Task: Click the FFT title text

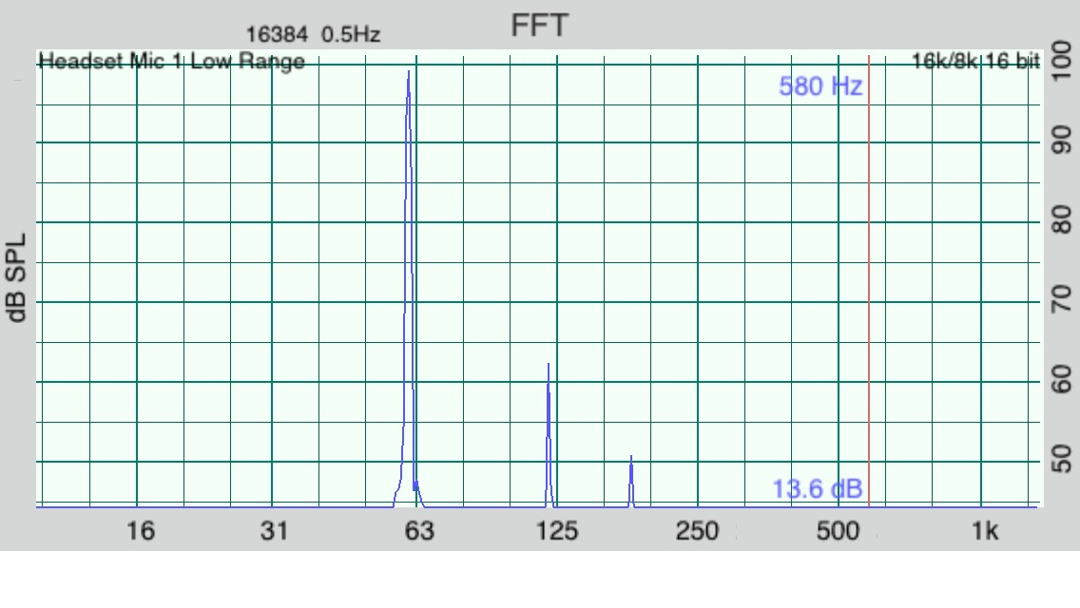Action: pos(539,27)
